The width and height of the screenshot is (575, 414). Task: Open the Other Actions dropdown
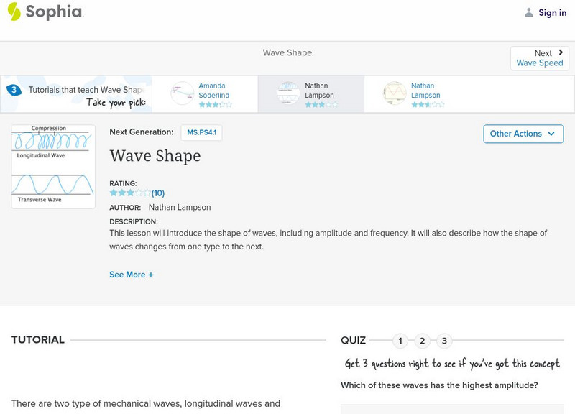(x=523, y=134)
